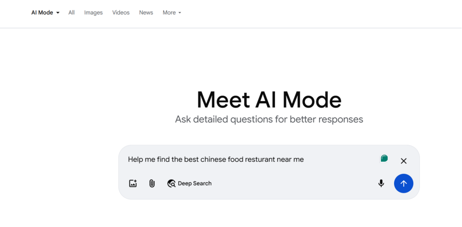Switch to the All results tab
The image size is (462, 227).
point(72,12)
